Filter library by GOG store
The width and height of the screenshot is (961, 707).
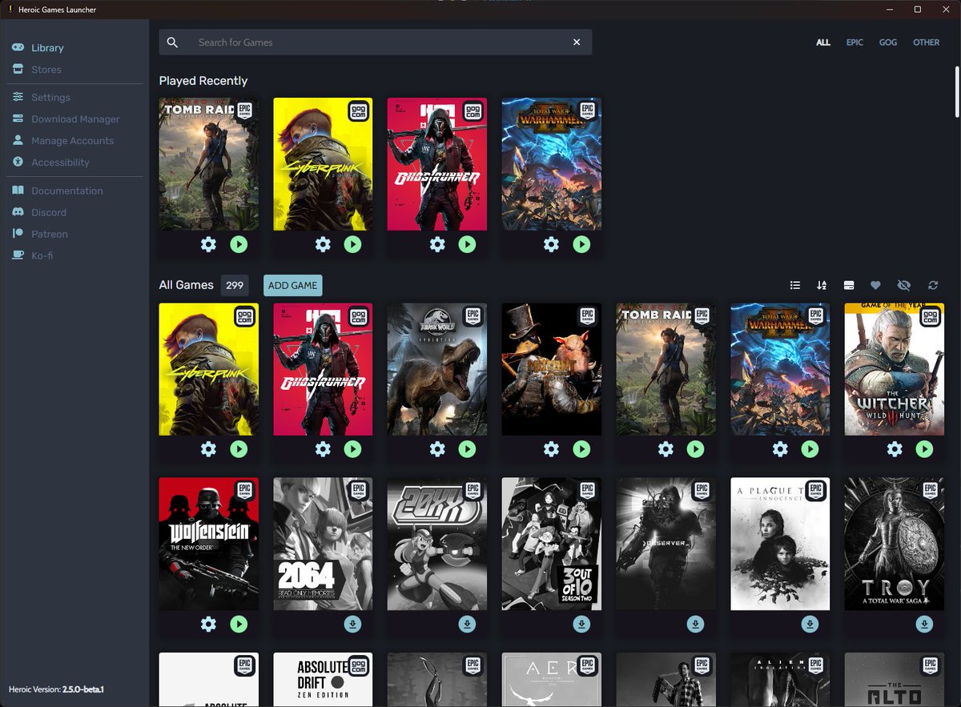(x=888, y=42)
